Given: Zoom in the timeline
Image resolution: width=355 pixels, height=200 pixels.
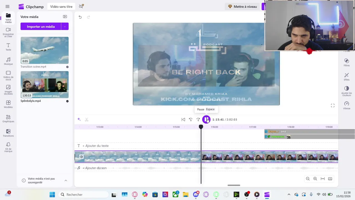Looking at the screenshot, I should point(315,179).
